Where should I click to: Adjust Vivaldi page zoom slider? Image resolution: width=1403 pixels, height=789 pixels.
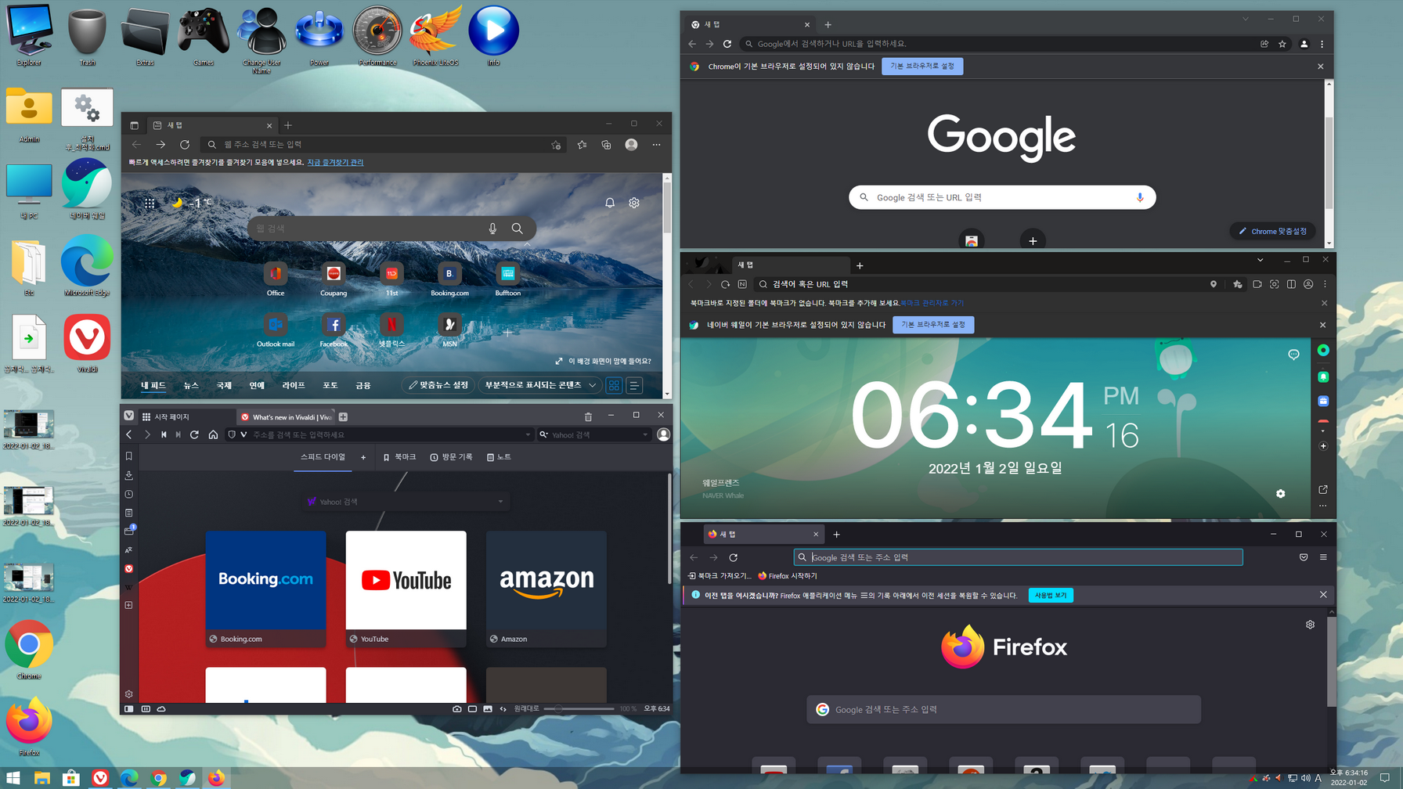(x=579, y=708)
